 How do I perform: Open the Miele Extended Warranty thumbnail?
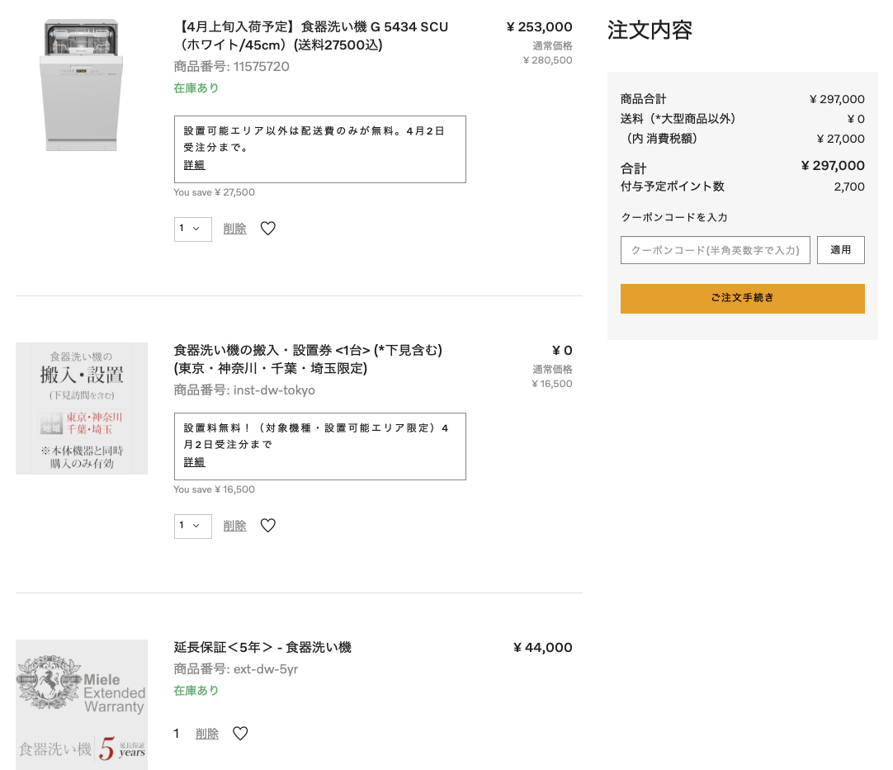pos(81,704)
